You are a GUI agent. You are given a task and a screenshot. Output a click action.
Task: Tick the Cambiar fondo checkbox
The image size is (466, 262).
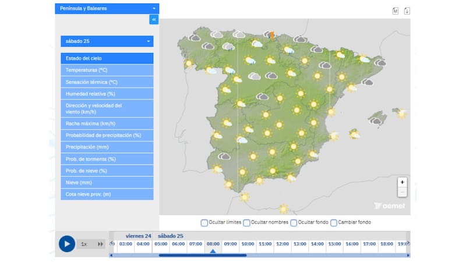pos(334,223)
